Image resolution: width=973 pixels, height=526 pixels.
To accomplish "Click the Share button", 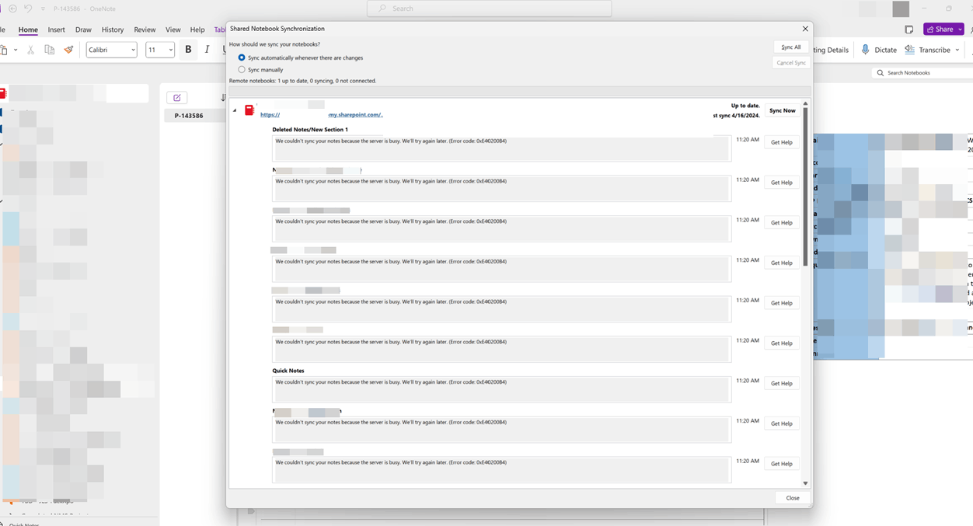I will 939,30.
